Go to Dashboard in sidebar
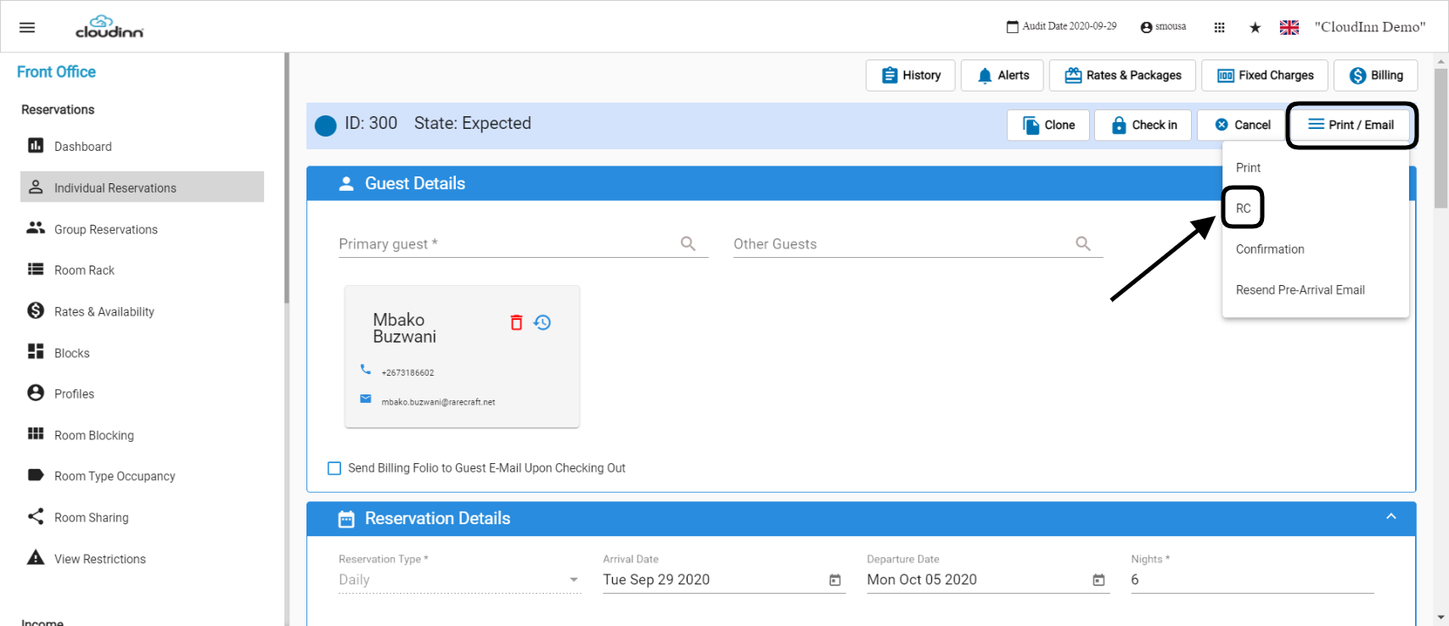Image resolution: width=1449 pixels, height=626 pixels. [142, 146]
